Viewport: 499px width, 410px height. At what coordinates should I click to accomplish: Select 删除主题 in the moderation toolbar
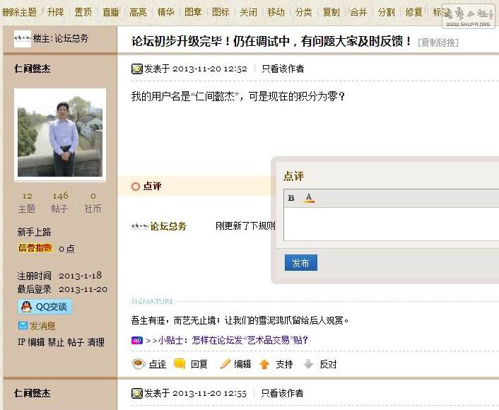coord(20,12)
